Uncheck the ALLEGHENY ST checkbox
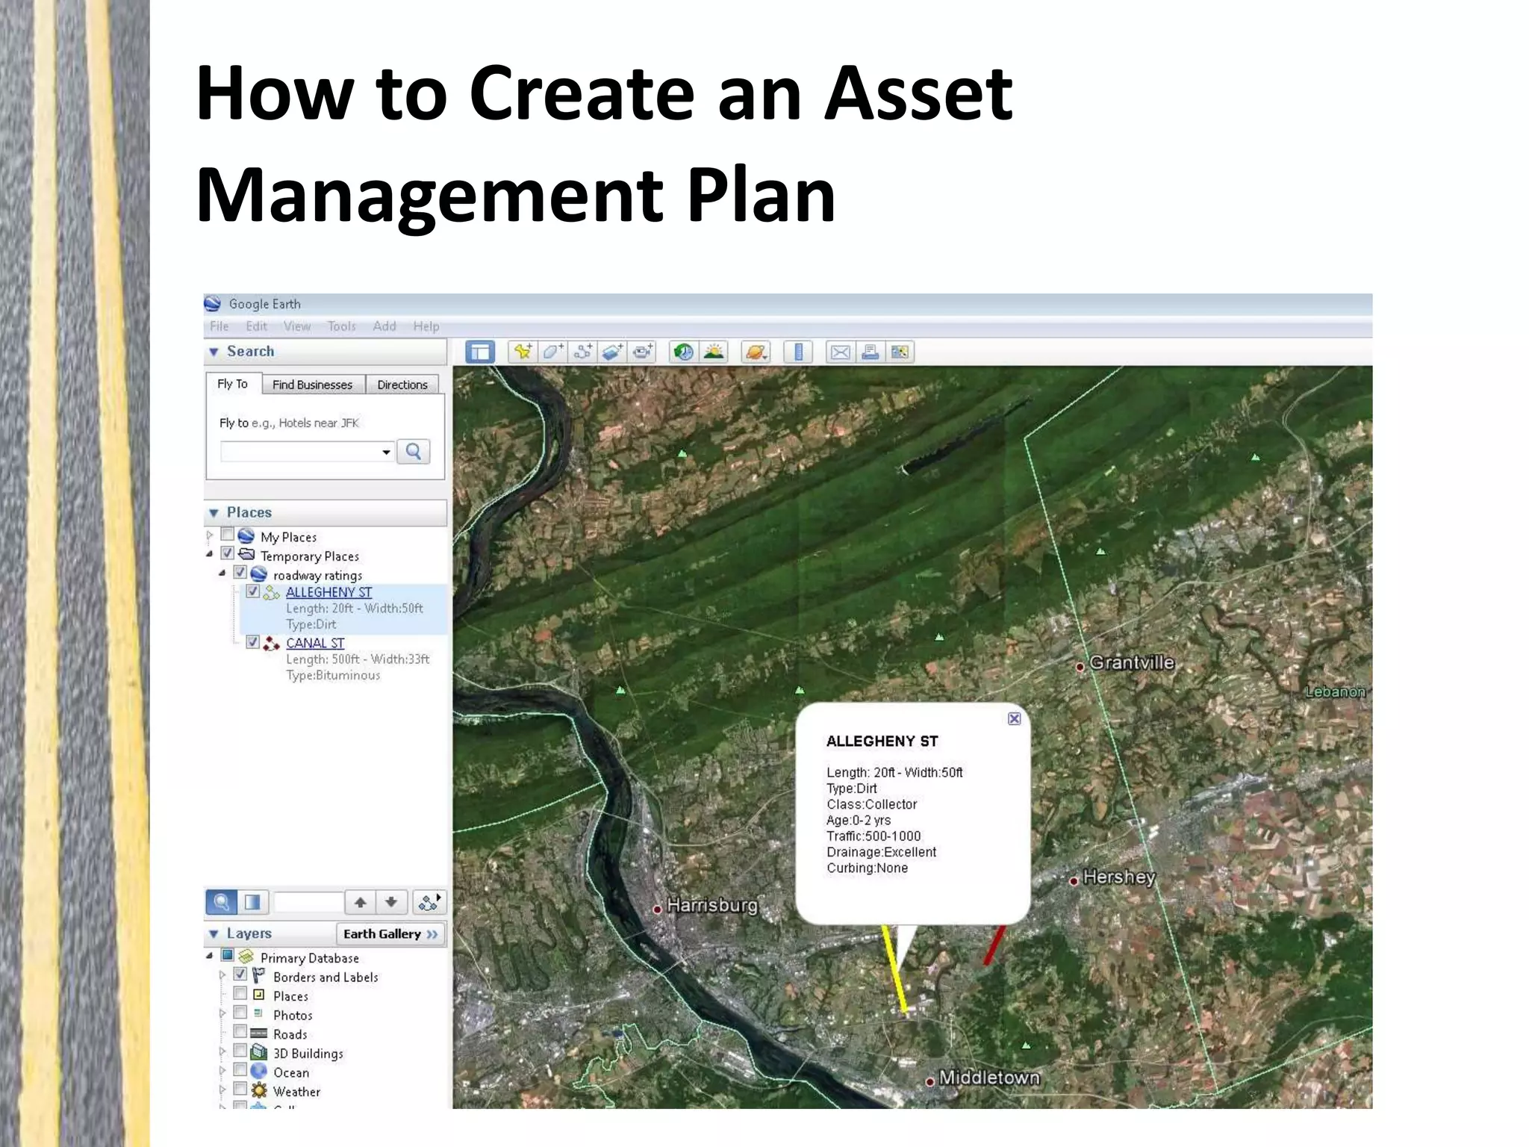Screen dimensions: 1529x1147 253,591
